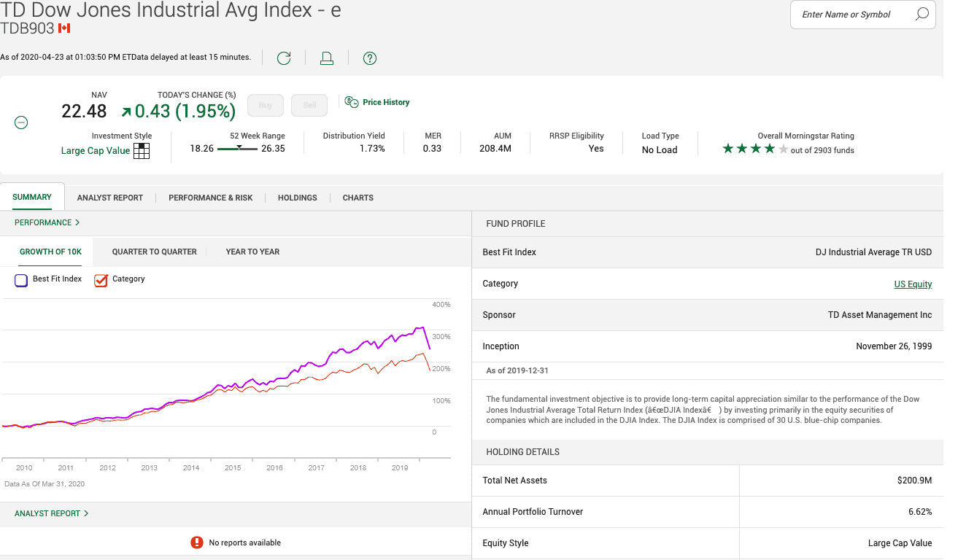Click the Equity Style row label
This screenshot has width=966, height=560.
point(506,543)
